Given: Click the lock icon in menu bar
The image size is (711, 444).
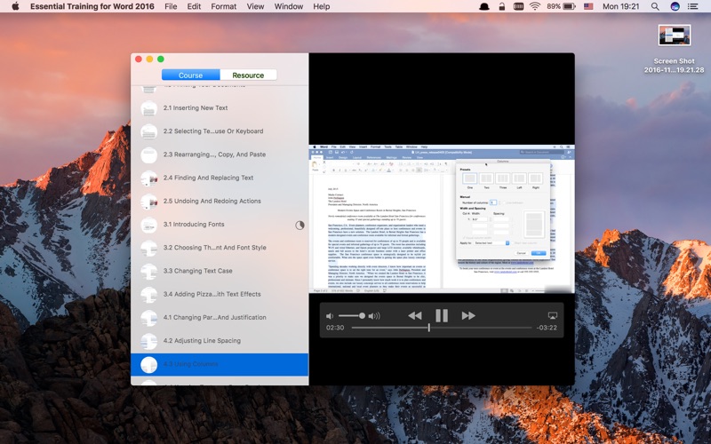Looking at the screenshot, I should [x=501, y=6].
